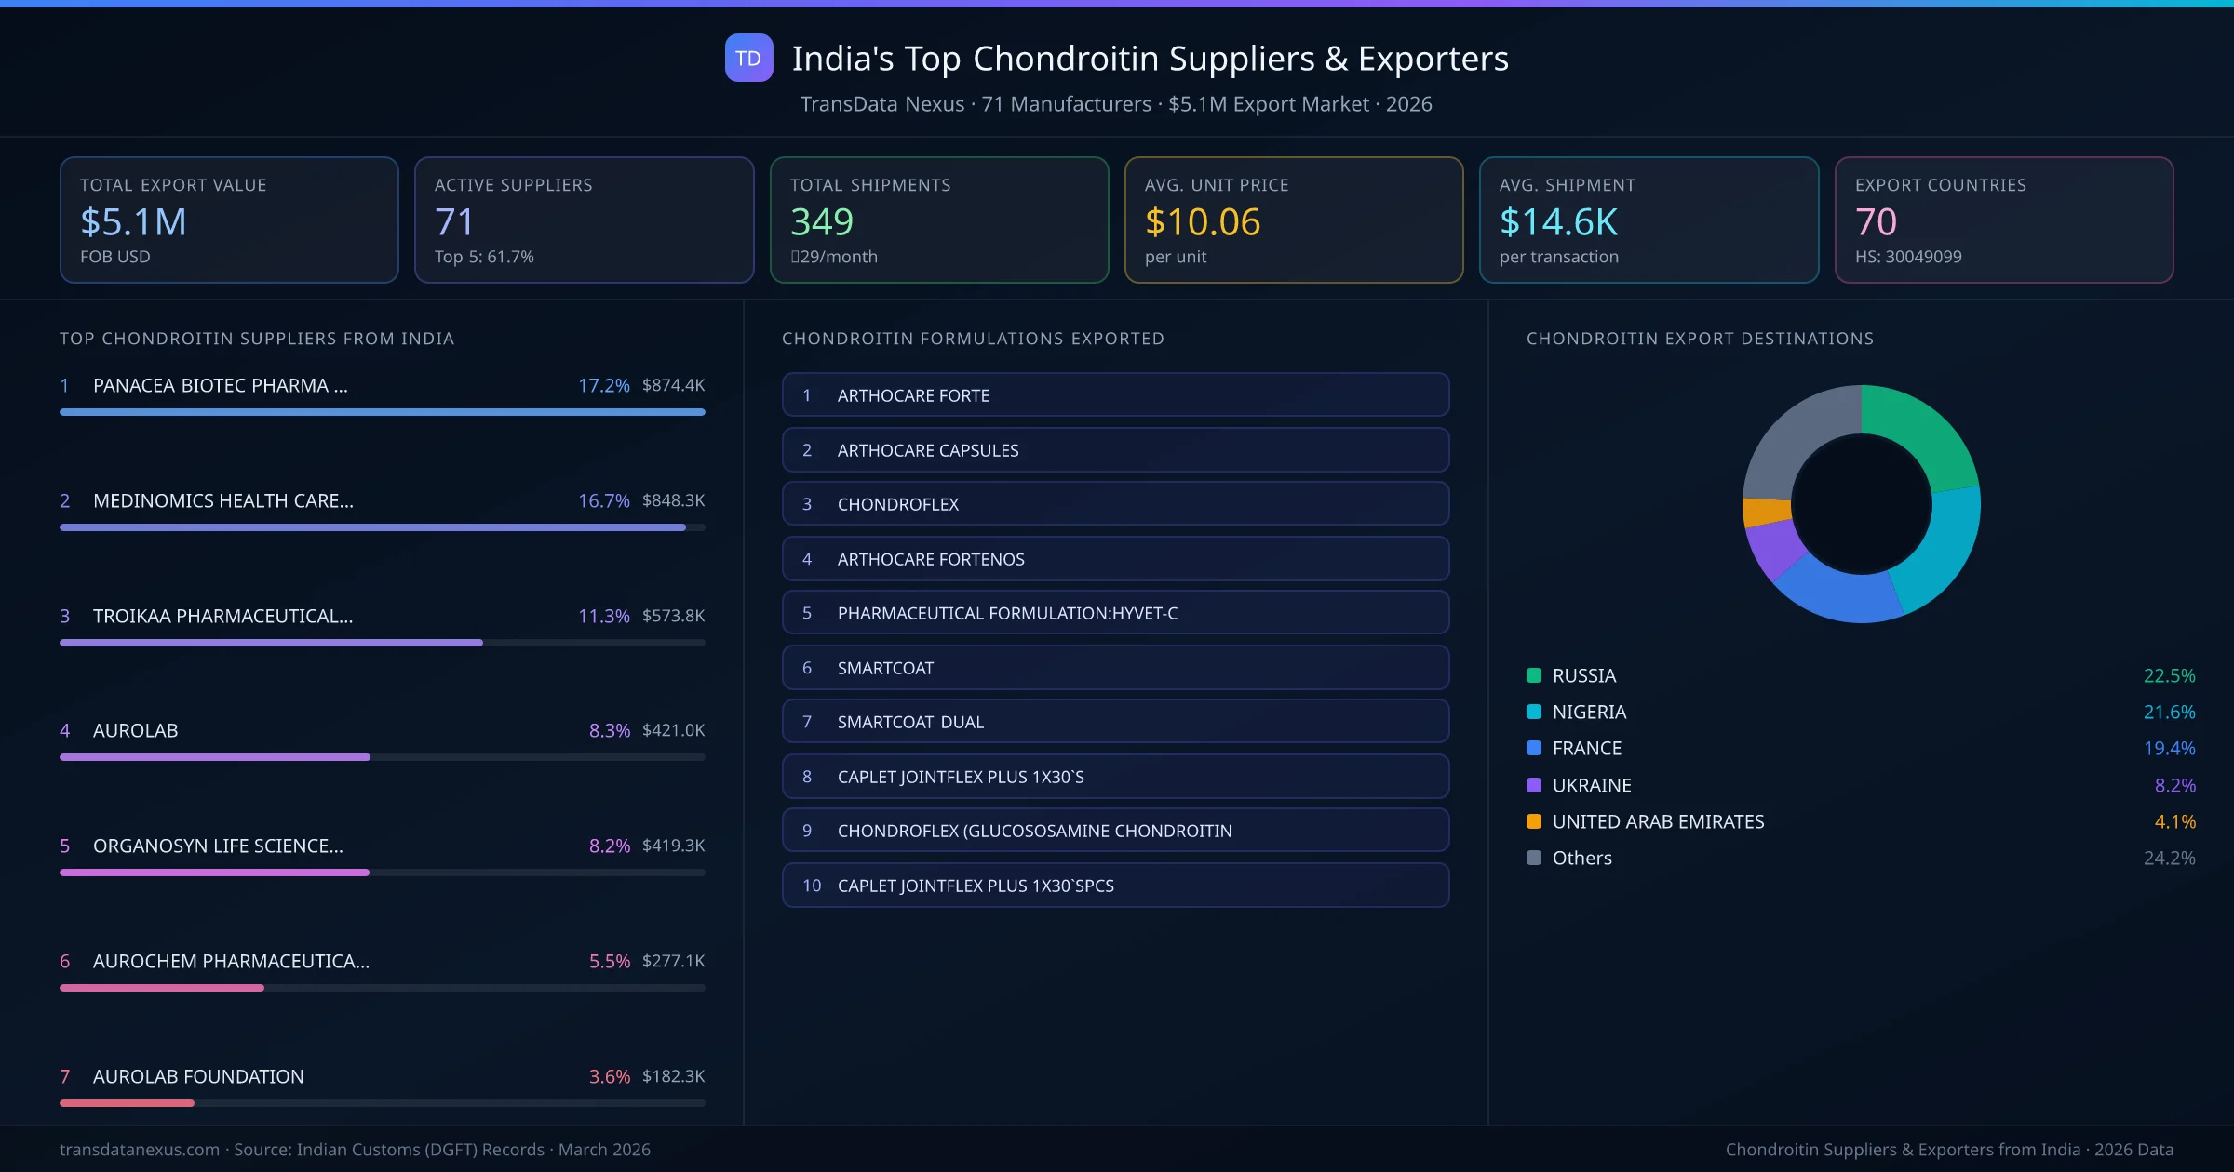Click the Export Countries card

tap(2005, 220)
